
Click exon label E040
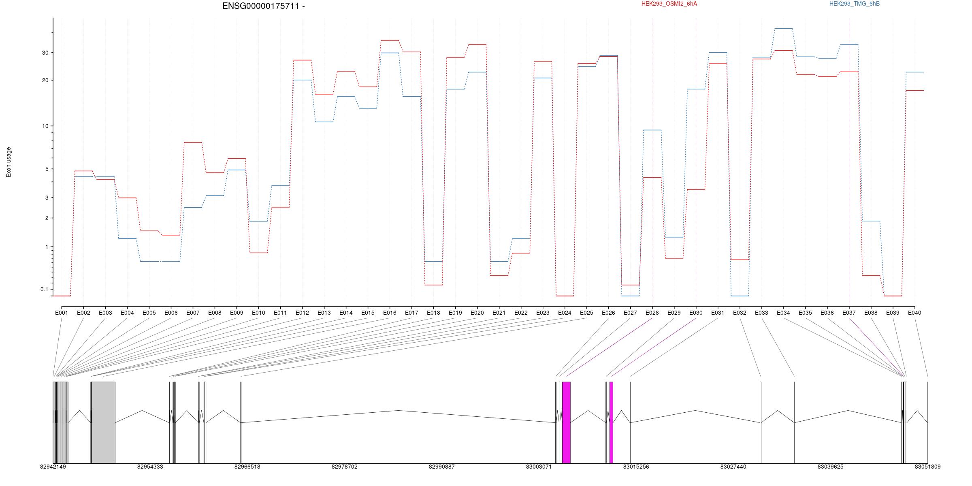[x=914, y=313]
